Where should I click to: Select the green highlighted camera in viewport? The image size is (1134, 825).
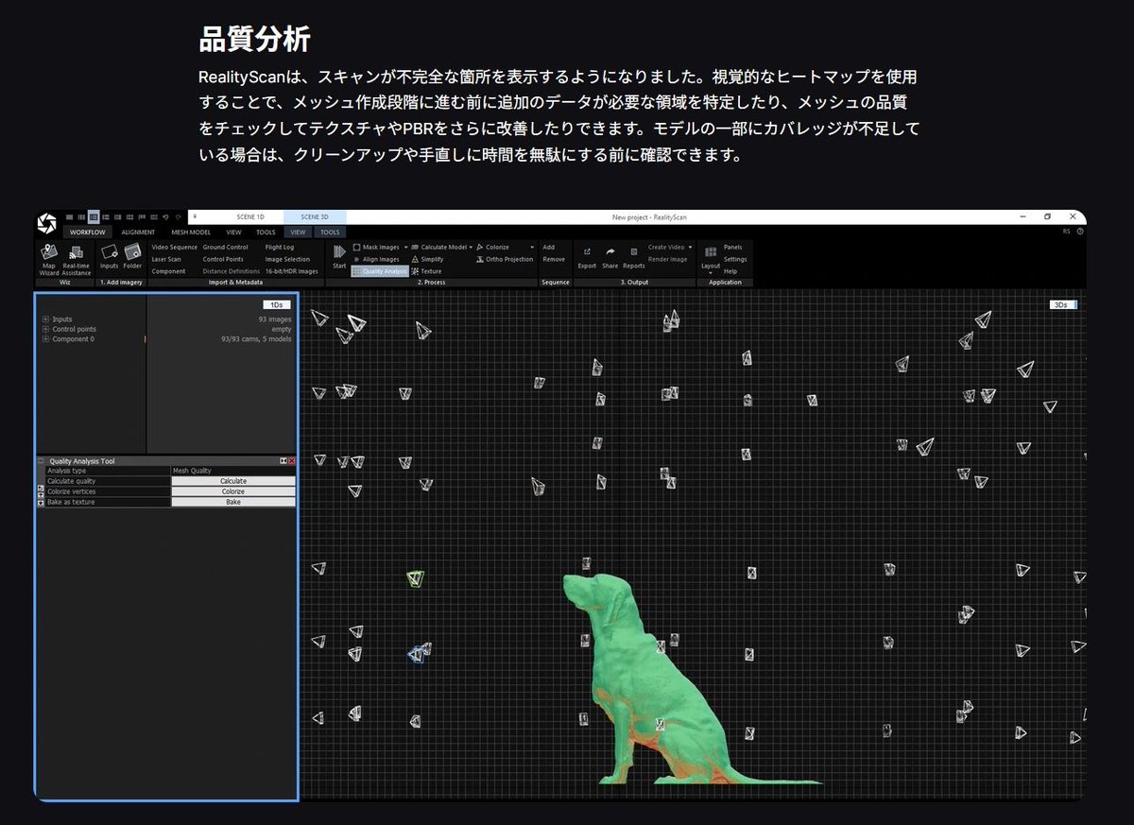click(415, 577)
